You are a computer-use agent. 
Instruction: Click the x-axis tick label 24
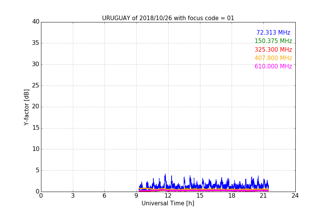(x=295, y=196)
